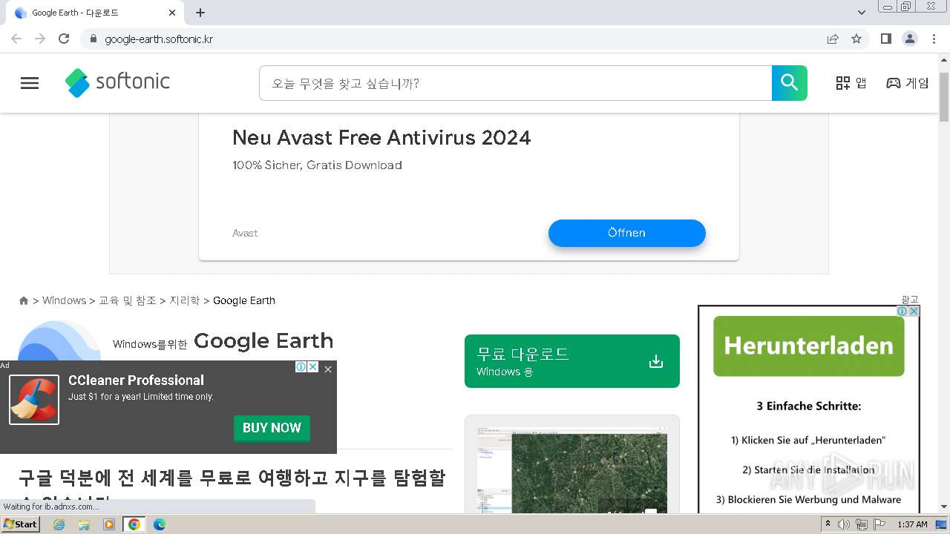This screenshot has height=534, width=950.
Task: Open Microsoft Edge from the taskbar
Action: point(159,524)
